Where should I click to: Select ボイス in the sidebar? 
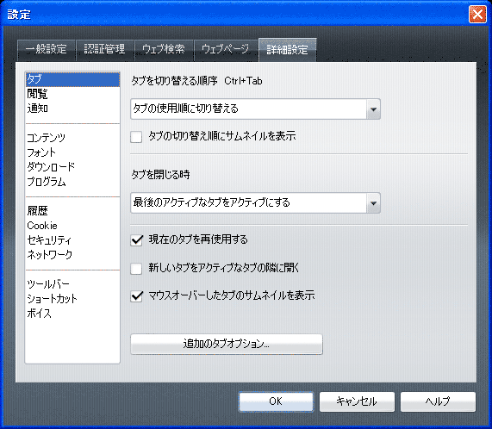[72, 314]
